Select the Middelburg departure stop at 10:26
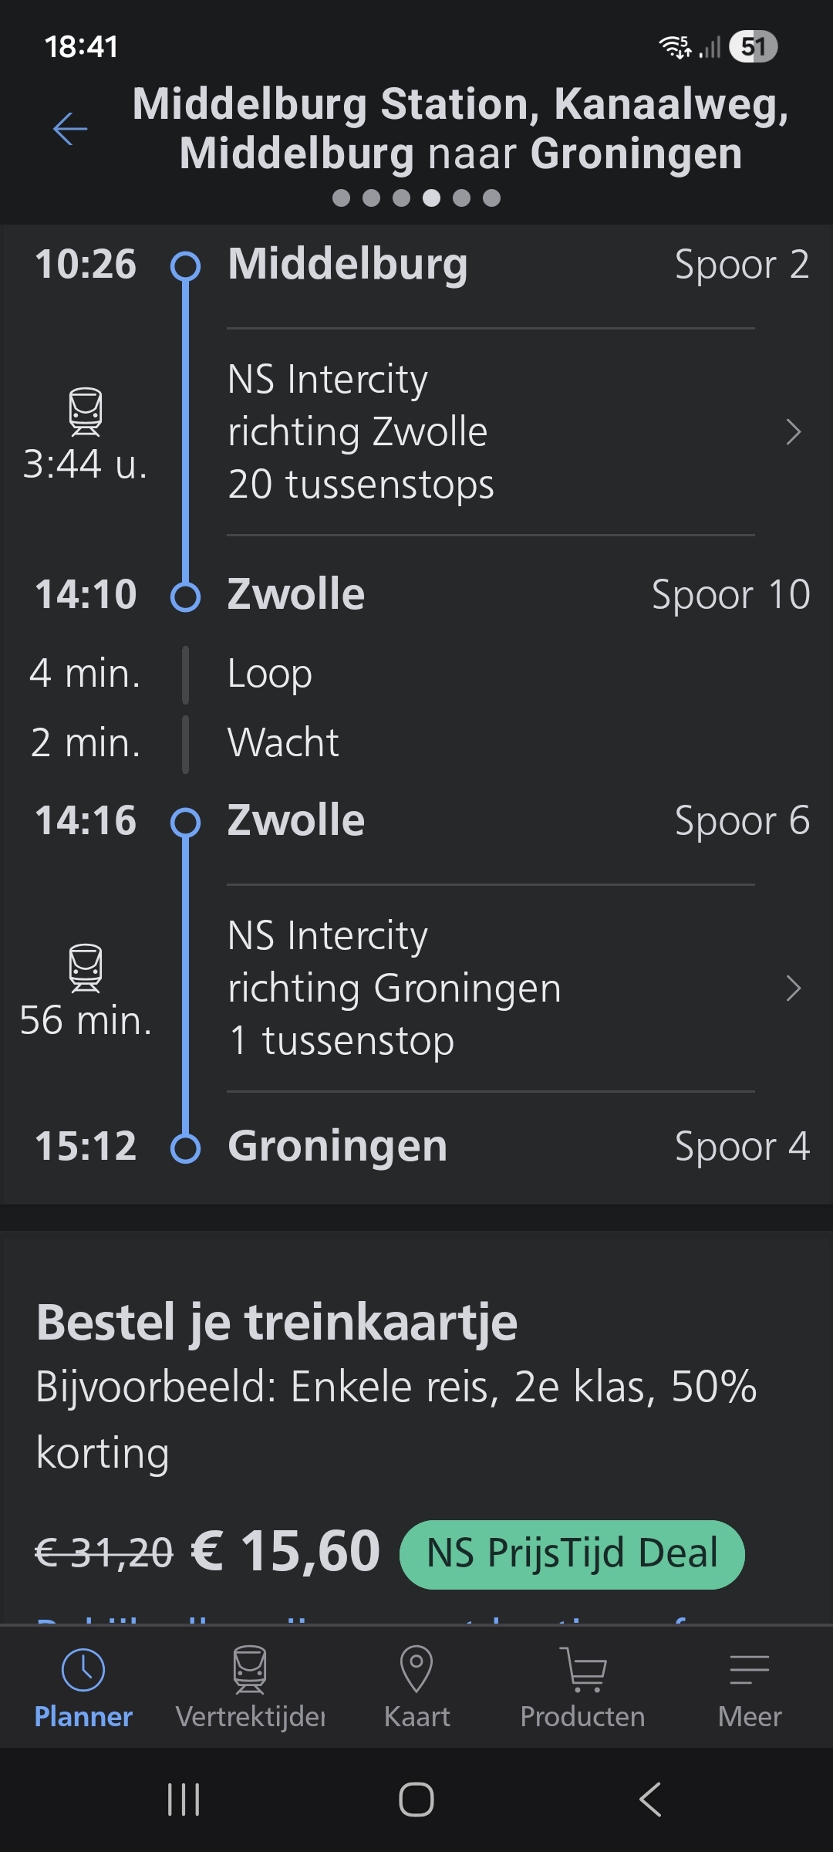 click(x=347, y=265)
